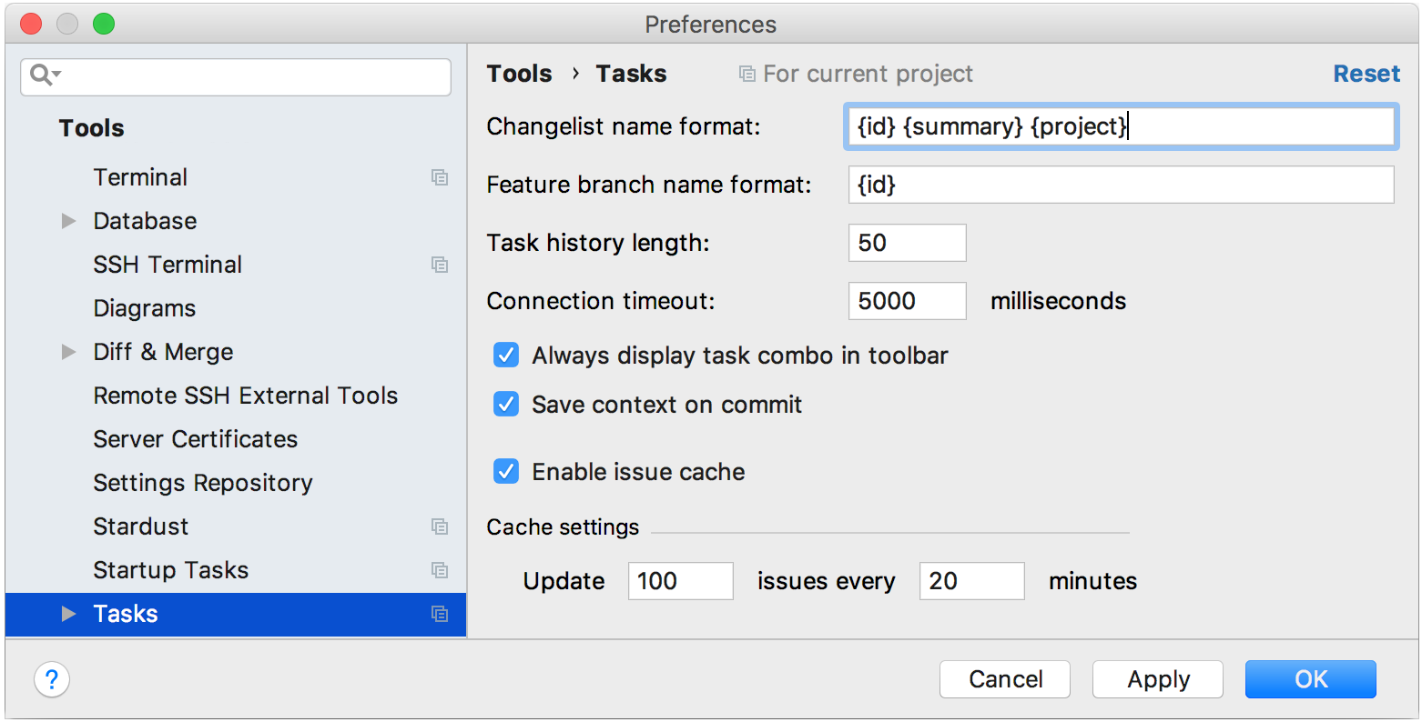Expand the Tasks node arrow
The image size is (1422, 722).
tap(68, 614)
